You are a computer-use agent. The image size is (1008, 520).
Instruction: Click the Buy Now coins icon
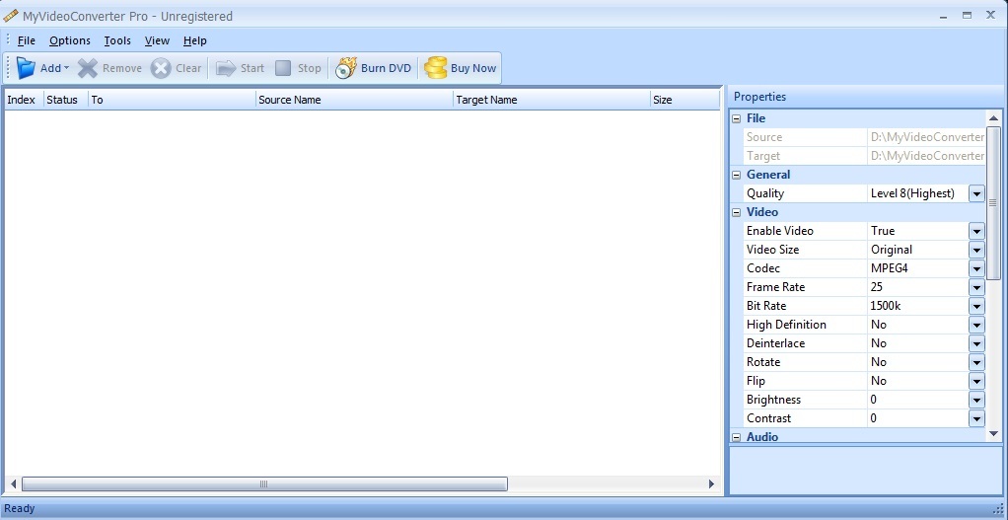(x=435, y=68)
